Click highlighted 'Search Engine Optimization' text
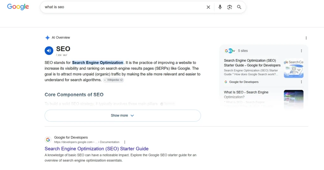 click(97, 63)
